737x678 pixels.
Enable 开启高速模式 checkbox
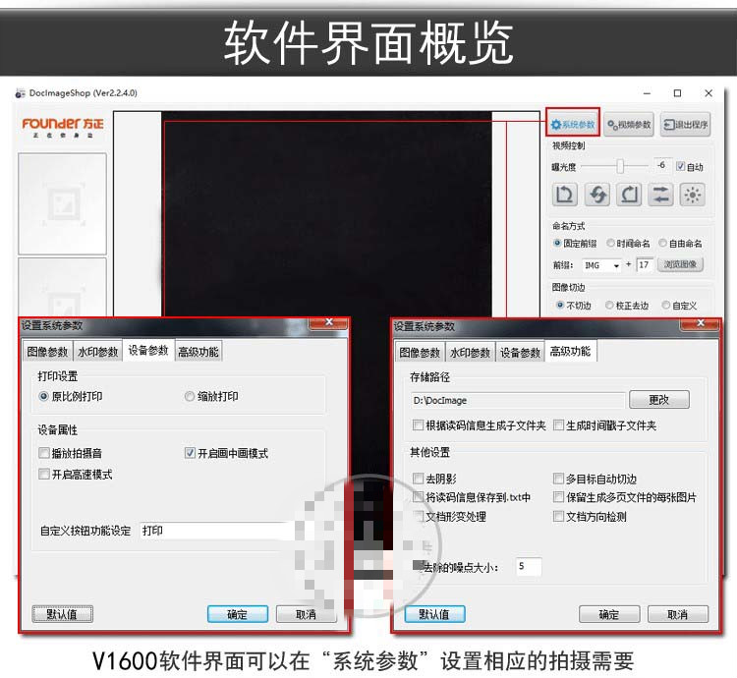tap(43, 474)
